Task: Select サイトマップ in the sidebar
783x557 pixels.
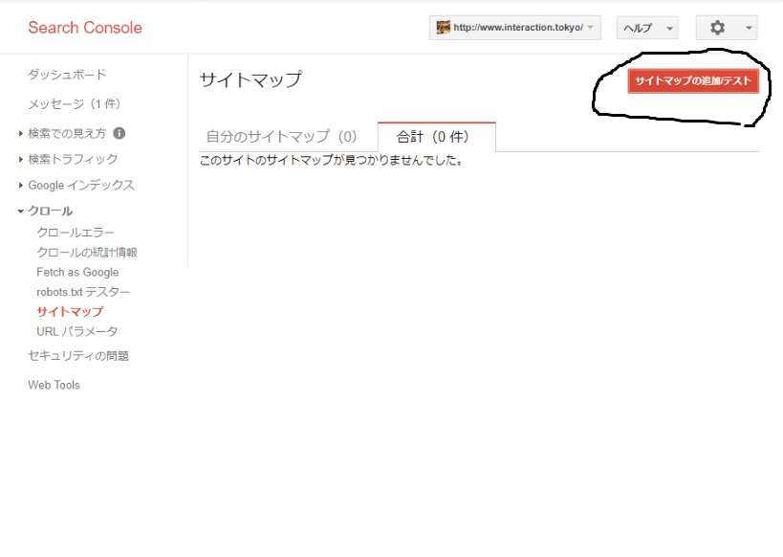Action: (x=70, y=311)
